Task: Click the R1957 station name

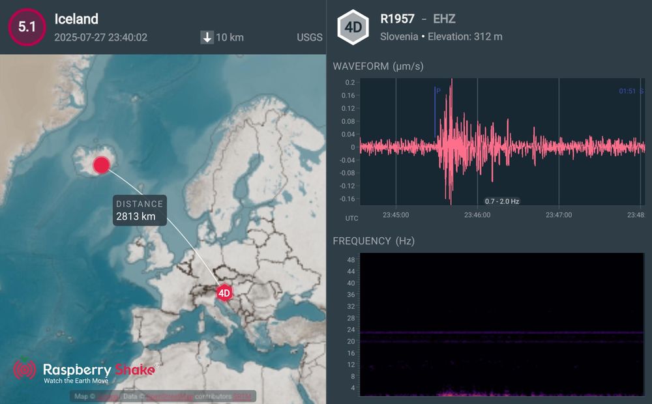Action: pyautogui.click(x=397, y=19)
